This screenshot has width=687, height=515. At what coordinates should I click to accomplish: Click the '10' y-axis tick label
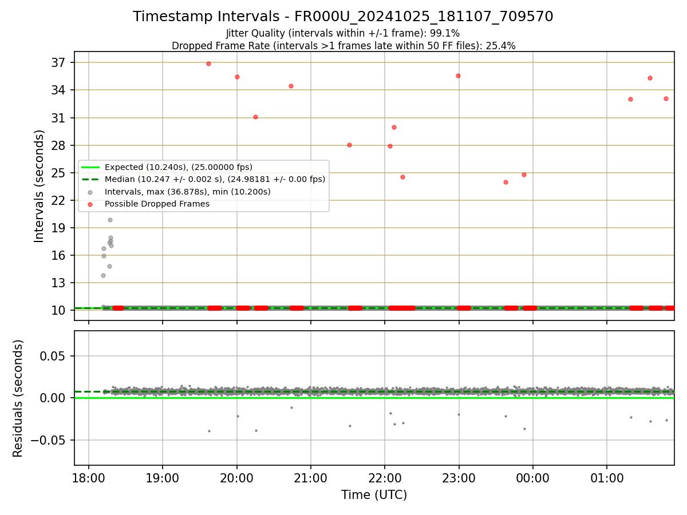[60, 310]
